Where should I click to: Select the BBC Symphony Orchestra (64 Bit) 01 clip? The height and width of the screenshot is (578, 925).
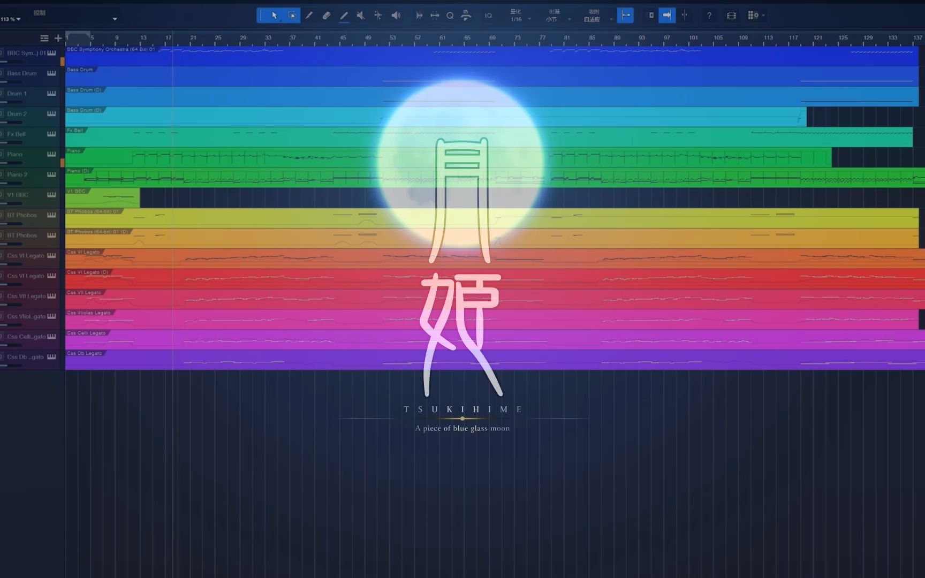pyautogui.click(x=492, y=56)
